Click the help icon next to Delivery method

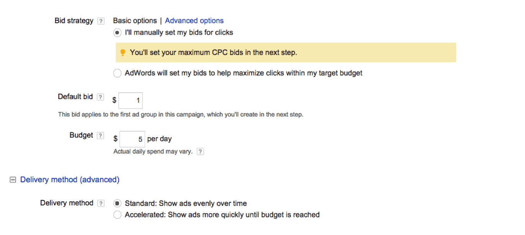tap(101, 203)
